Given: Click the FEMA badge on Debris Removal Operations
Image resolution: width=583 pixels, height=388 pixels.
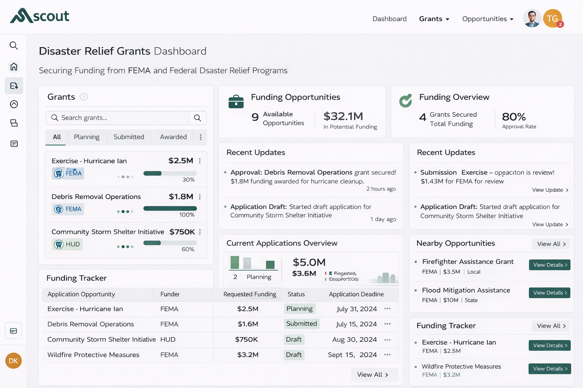Looking at the screenshot, I should click(68, 209).
